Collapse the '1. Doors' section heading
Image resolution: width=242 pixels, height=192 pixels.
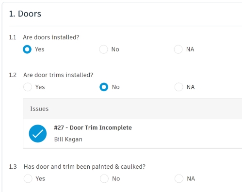[25, 14]
